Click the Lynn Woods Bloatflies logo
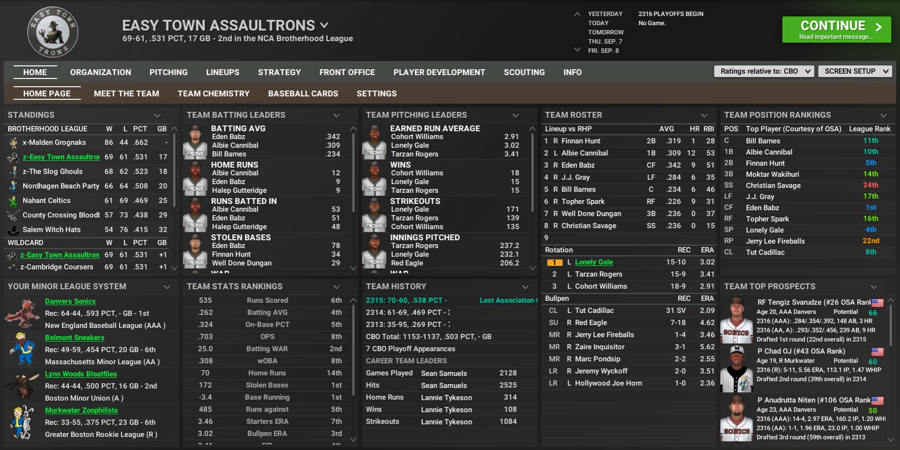900x450 pixels. (22, 386)
